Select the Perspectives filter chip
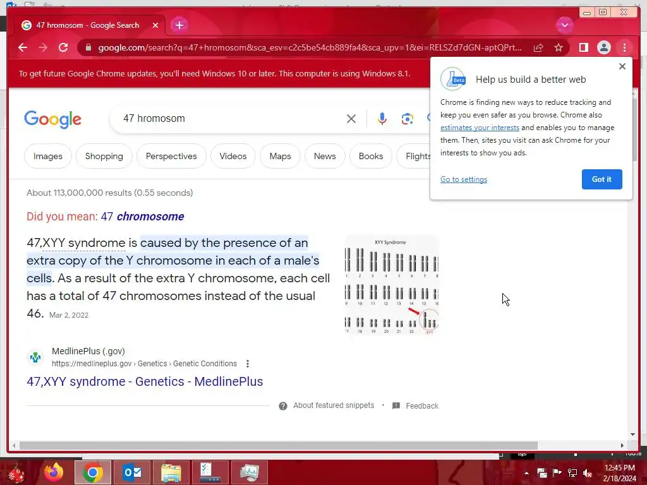This screenshot has width=647, height=485. [171, 157]
